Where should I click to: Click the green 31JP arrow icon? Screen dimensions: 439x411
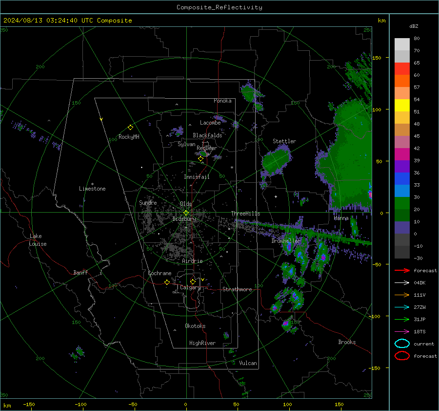(x=402, y=319)
